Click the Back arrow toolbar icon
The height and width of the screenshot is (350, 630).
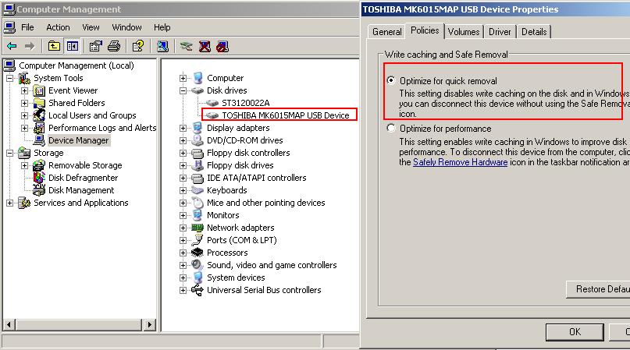(x=12, y=47)
